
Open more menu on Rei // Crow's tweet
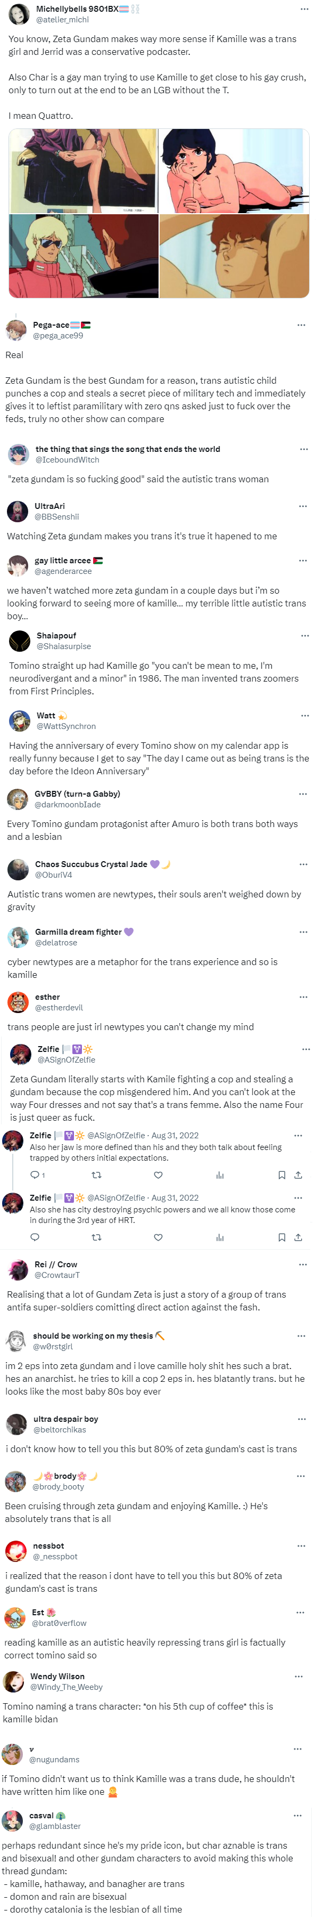[x=303, y=1264]
